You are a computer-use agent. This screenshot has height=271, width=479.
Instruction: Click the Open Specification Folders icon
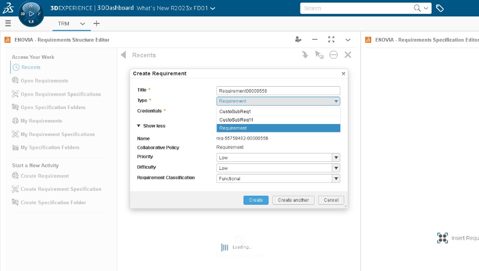(15, 107)
